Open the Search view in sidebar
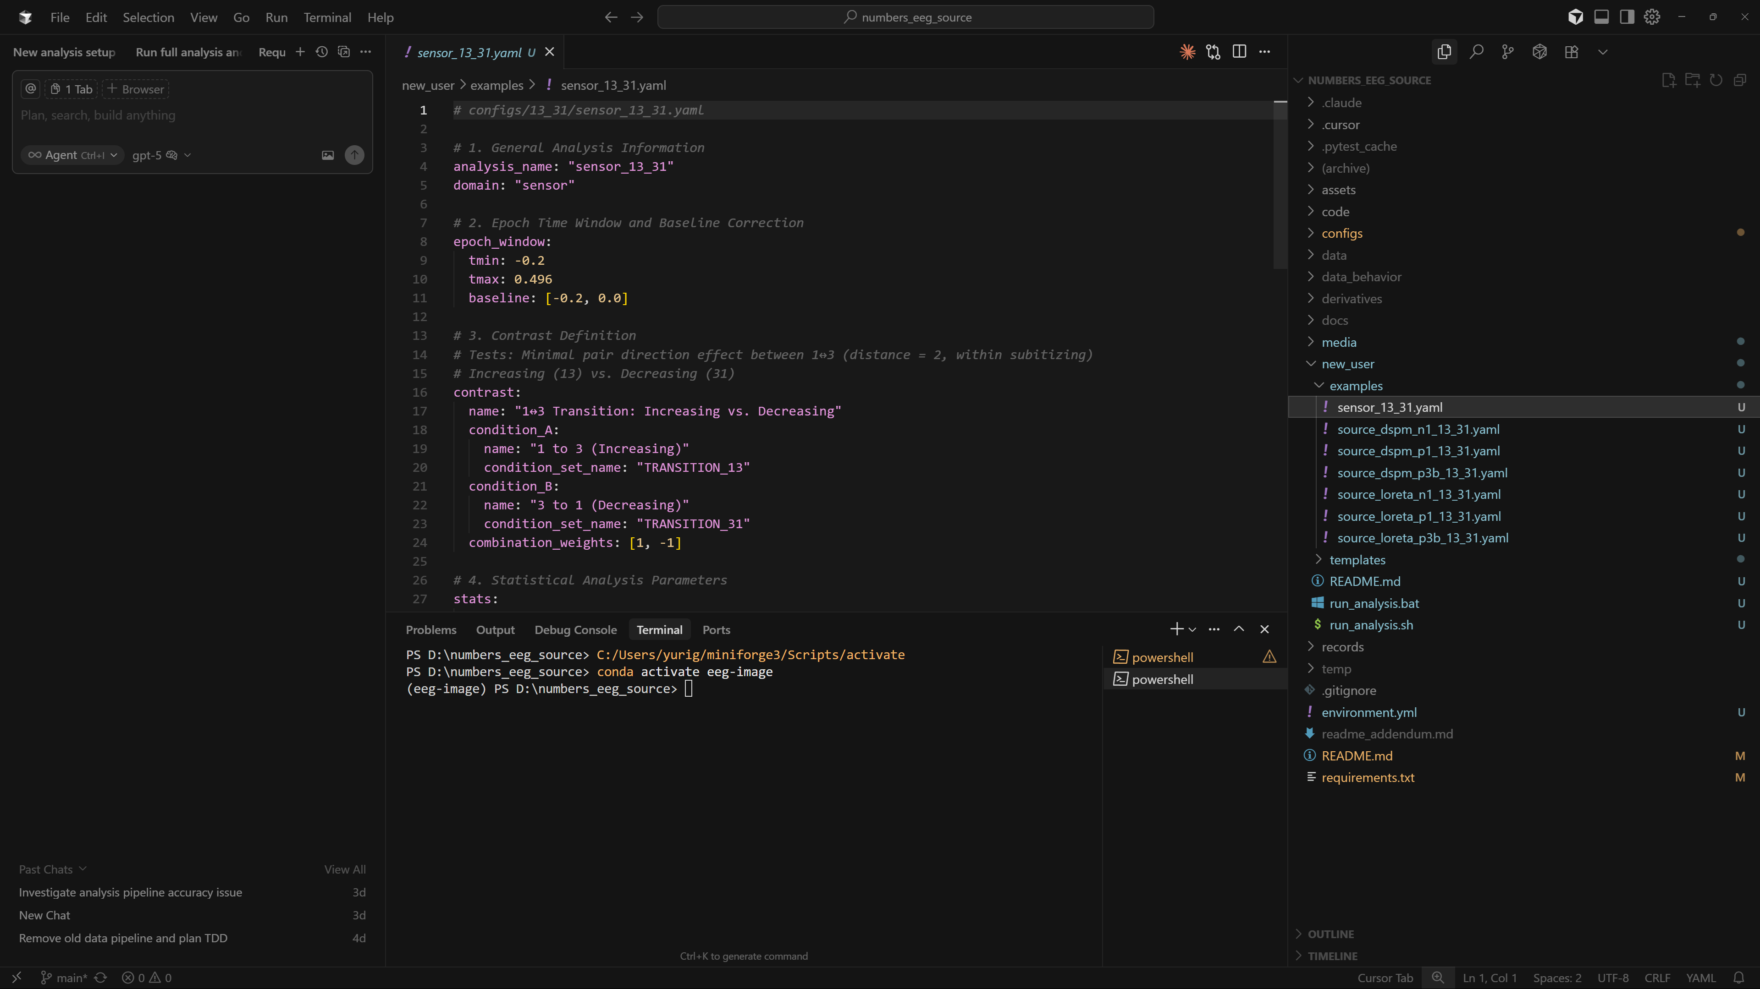1760x989 pixels. coord(1477,51)
